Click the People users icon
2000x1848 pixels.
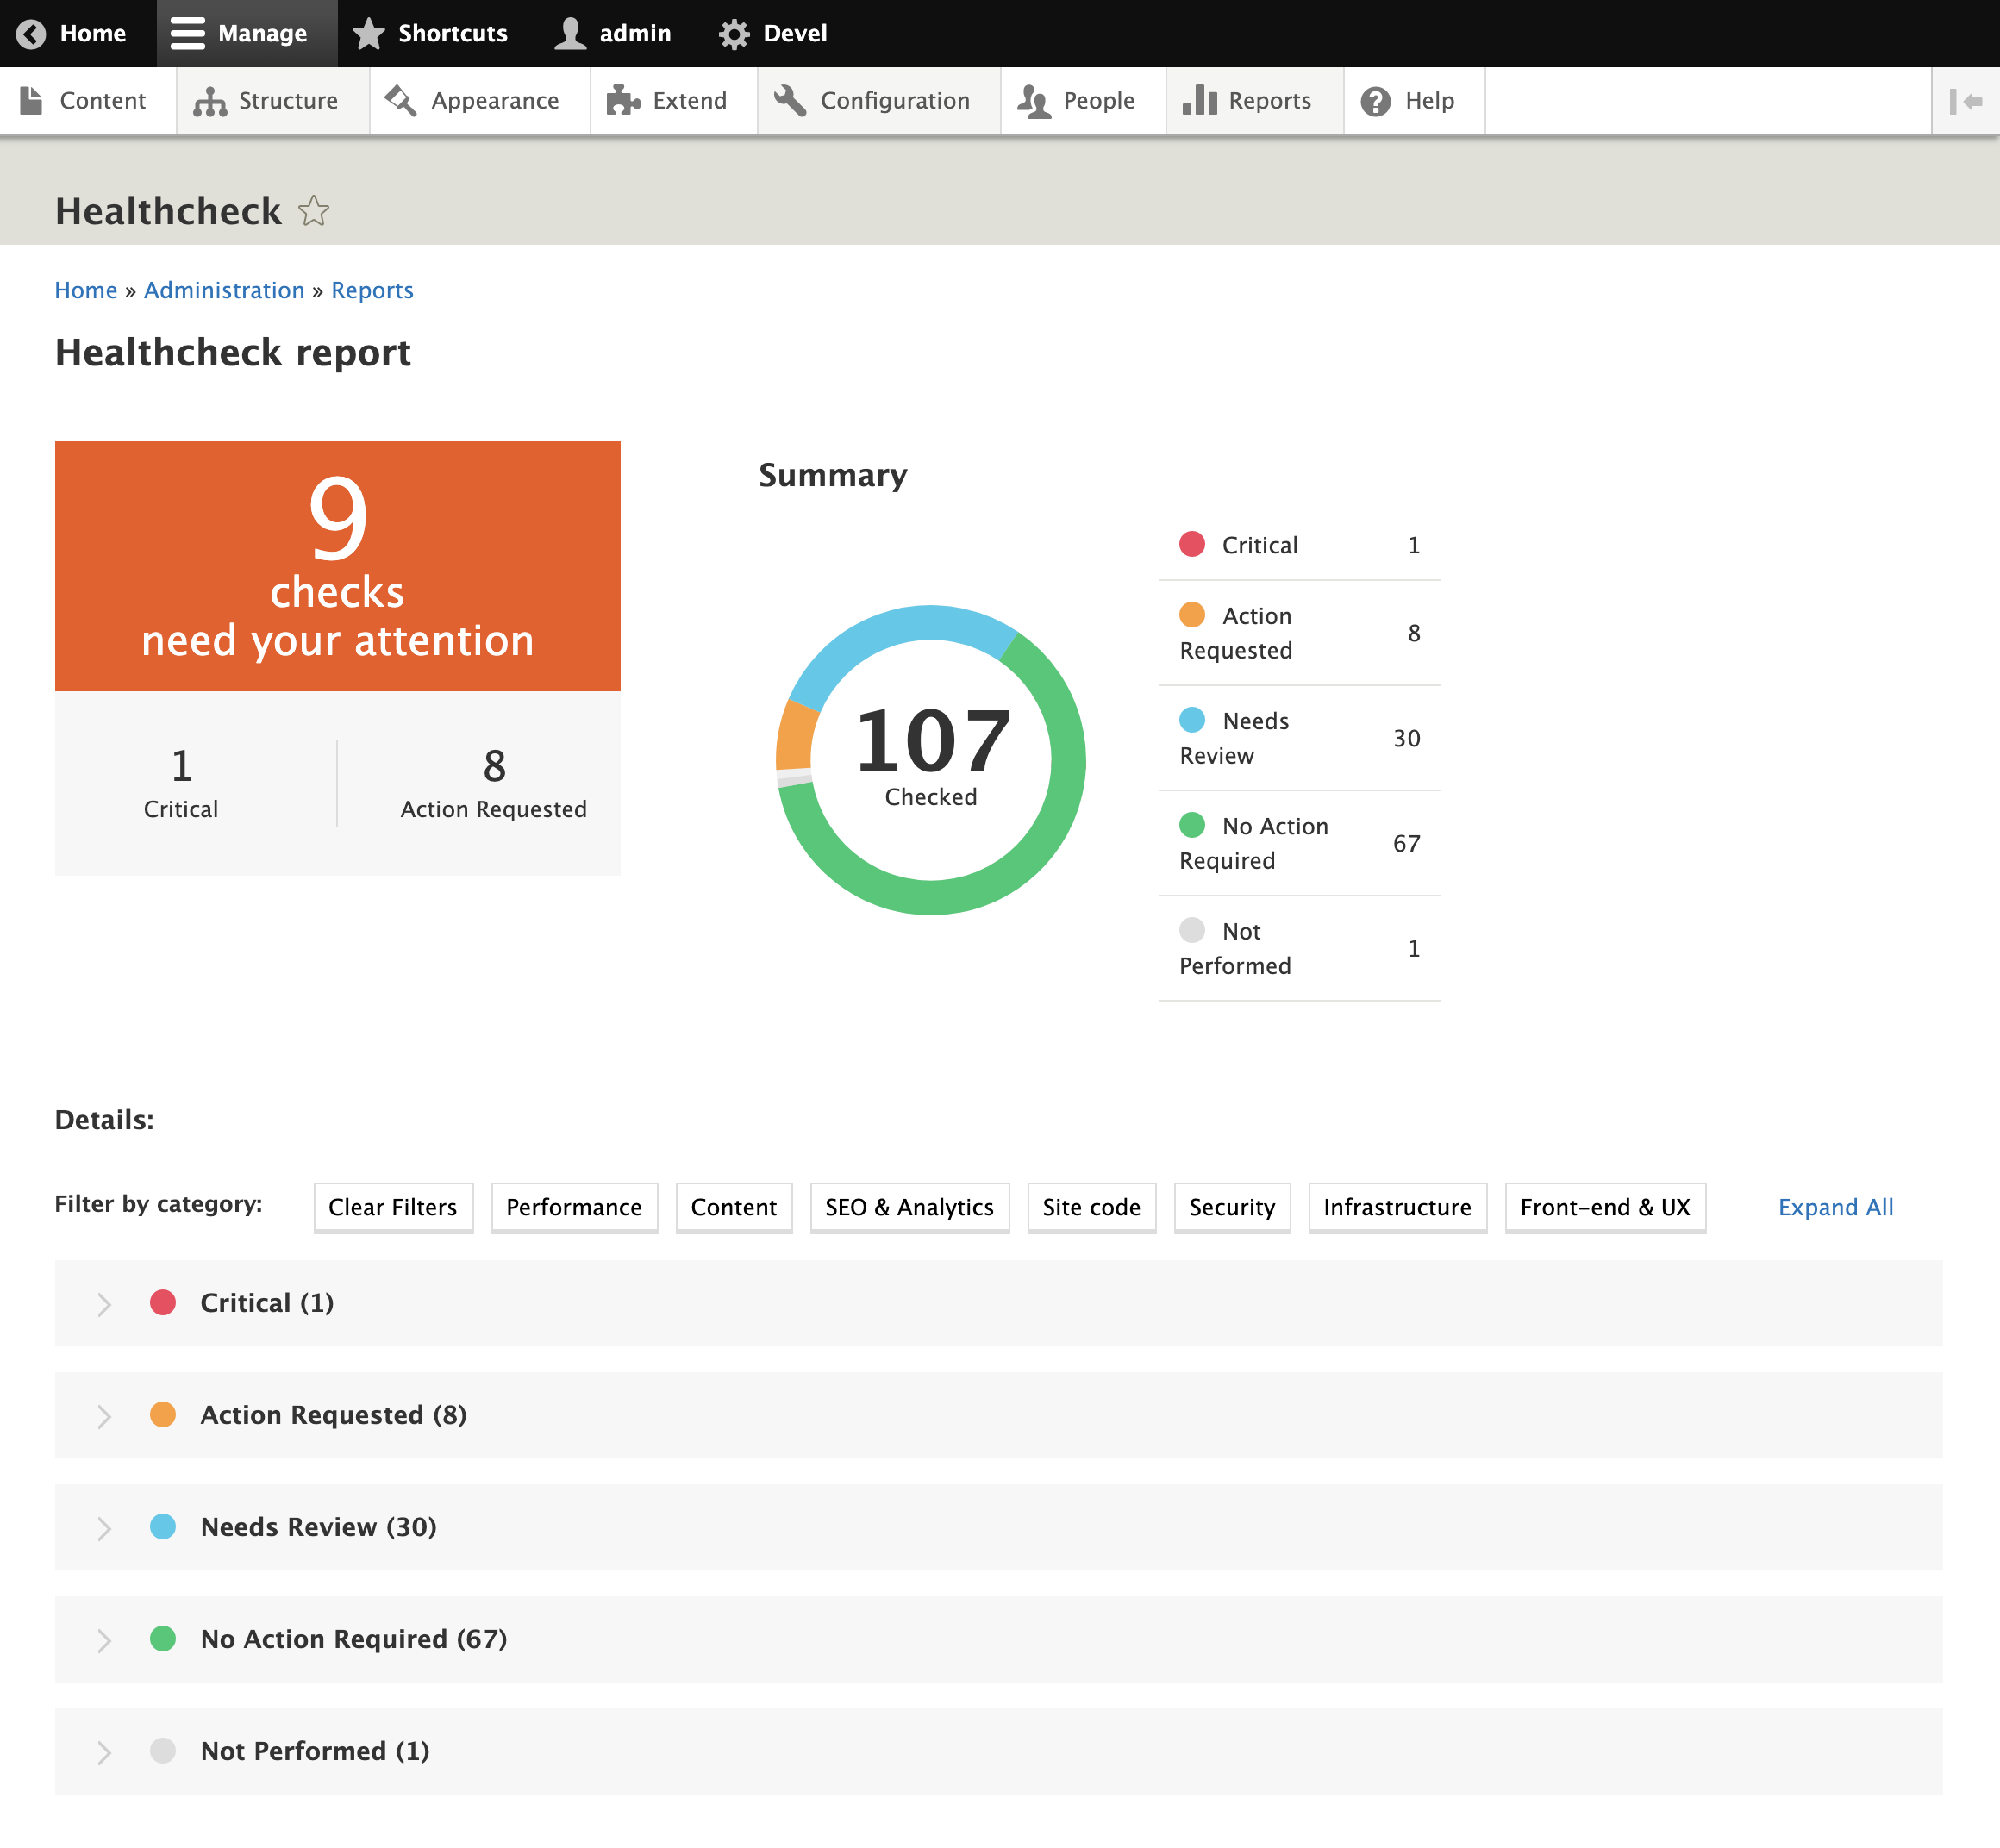tap(1034, 101)
